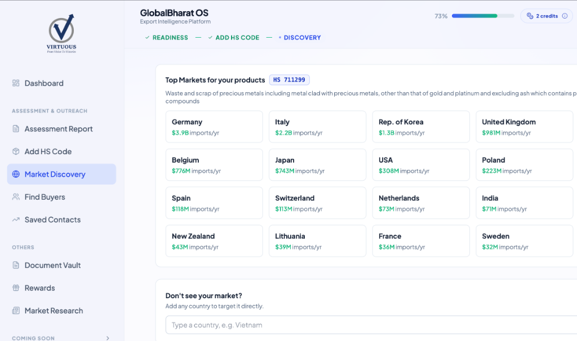Click the Find Buyers people icon

[16, 197]
